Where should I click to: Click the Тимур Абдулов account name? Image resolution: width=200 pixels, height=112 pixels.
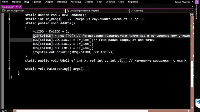pyautogui.click(x=182, y=2)
